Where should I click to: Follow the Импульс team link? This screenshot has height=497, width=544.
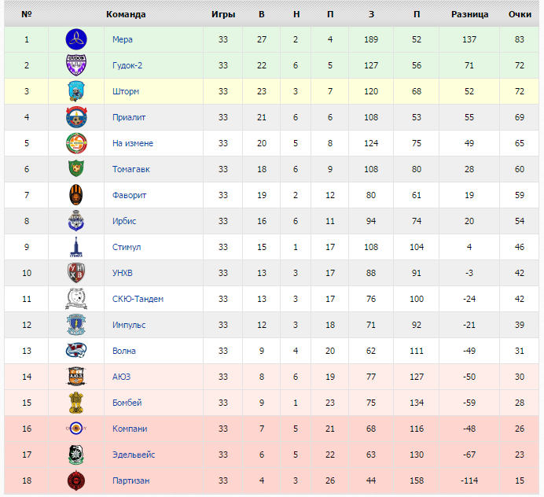pos(129,325)
